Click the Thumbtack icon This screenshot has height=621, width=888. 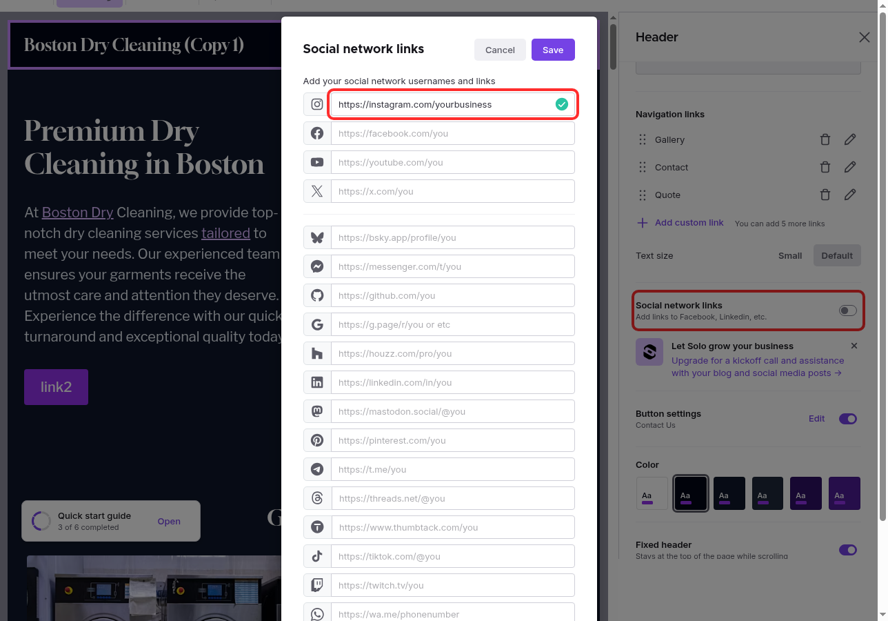pyautogui.click(x=317, y=527)
